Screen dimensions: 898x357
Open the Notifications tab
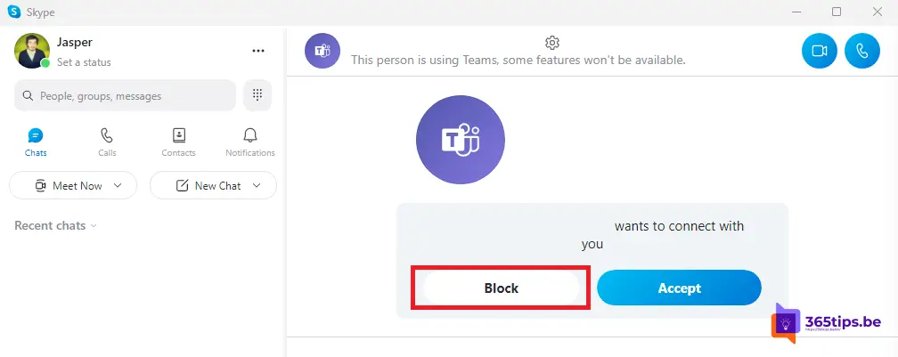[249, 142]
